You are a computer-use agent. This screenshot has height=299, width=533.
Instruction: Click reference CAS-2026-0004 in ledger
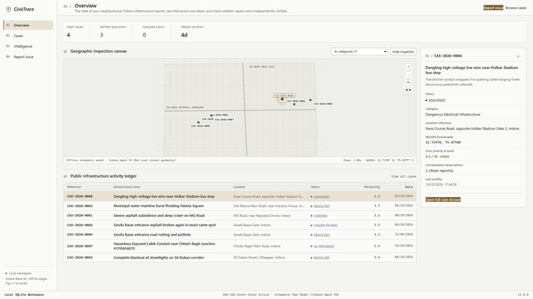(80, 234)
